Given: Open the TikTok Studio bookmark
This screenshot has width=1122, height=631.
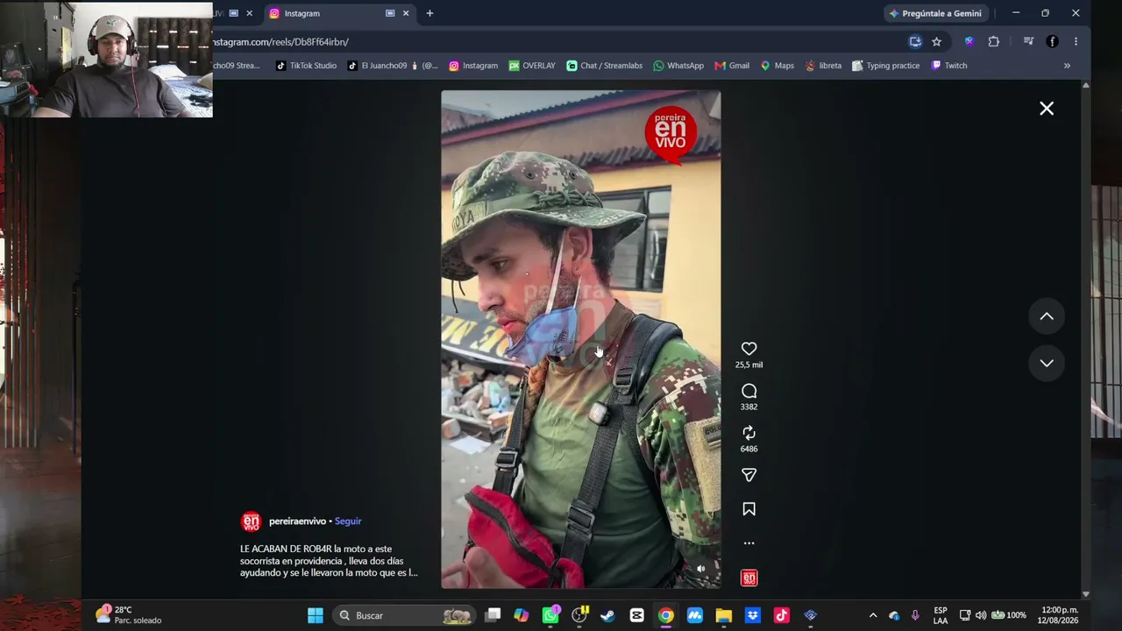Looking at the screenshot, I should coord(306,66).
